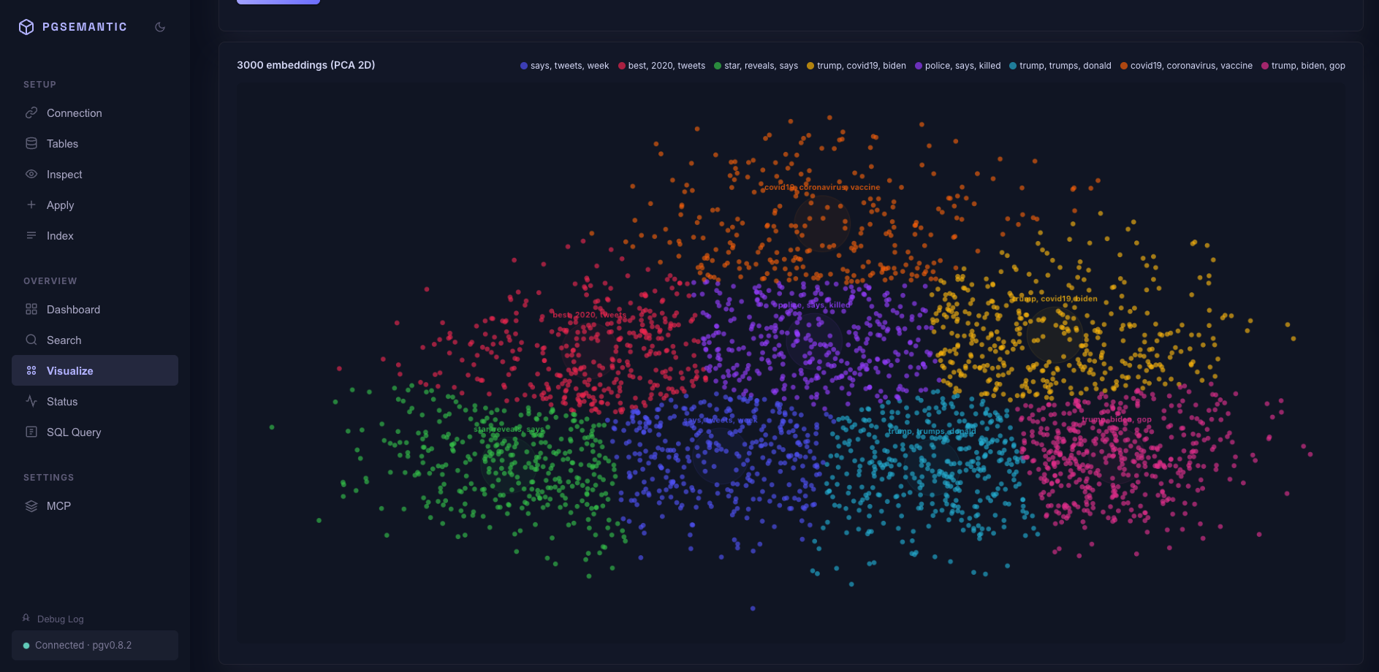
Task: Open the Inspect page
Action: 95,174
